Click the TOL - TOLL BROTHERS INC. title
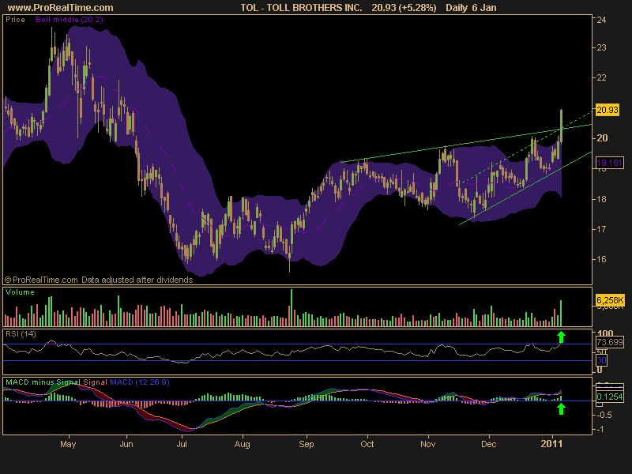 tap(301, 8)
